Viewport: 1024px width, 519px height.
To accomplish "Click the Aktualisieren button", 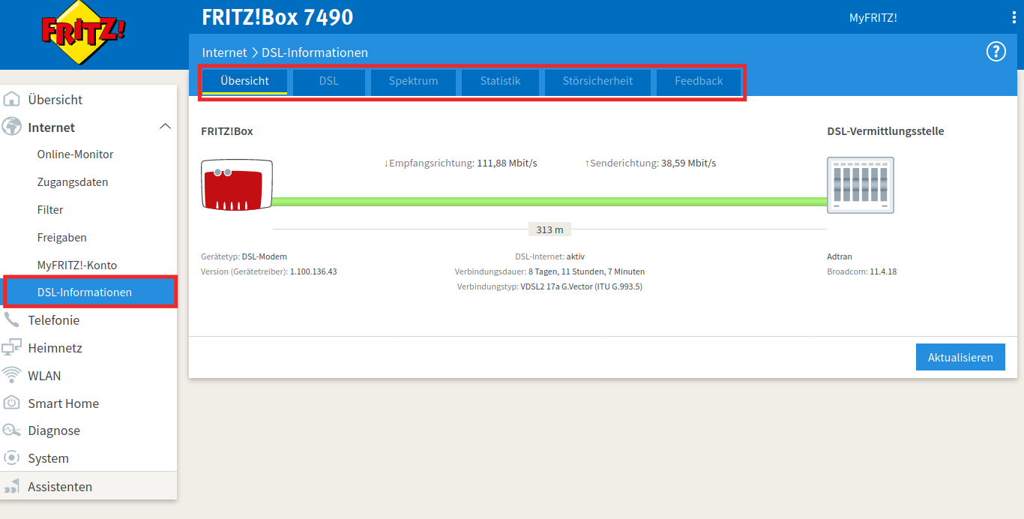I will pyautogui.click(x=960, y=357).
